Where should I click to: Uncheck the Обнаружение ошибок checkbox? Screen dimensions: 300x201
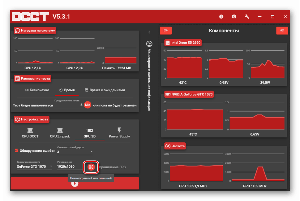click(x=17, y=150)
